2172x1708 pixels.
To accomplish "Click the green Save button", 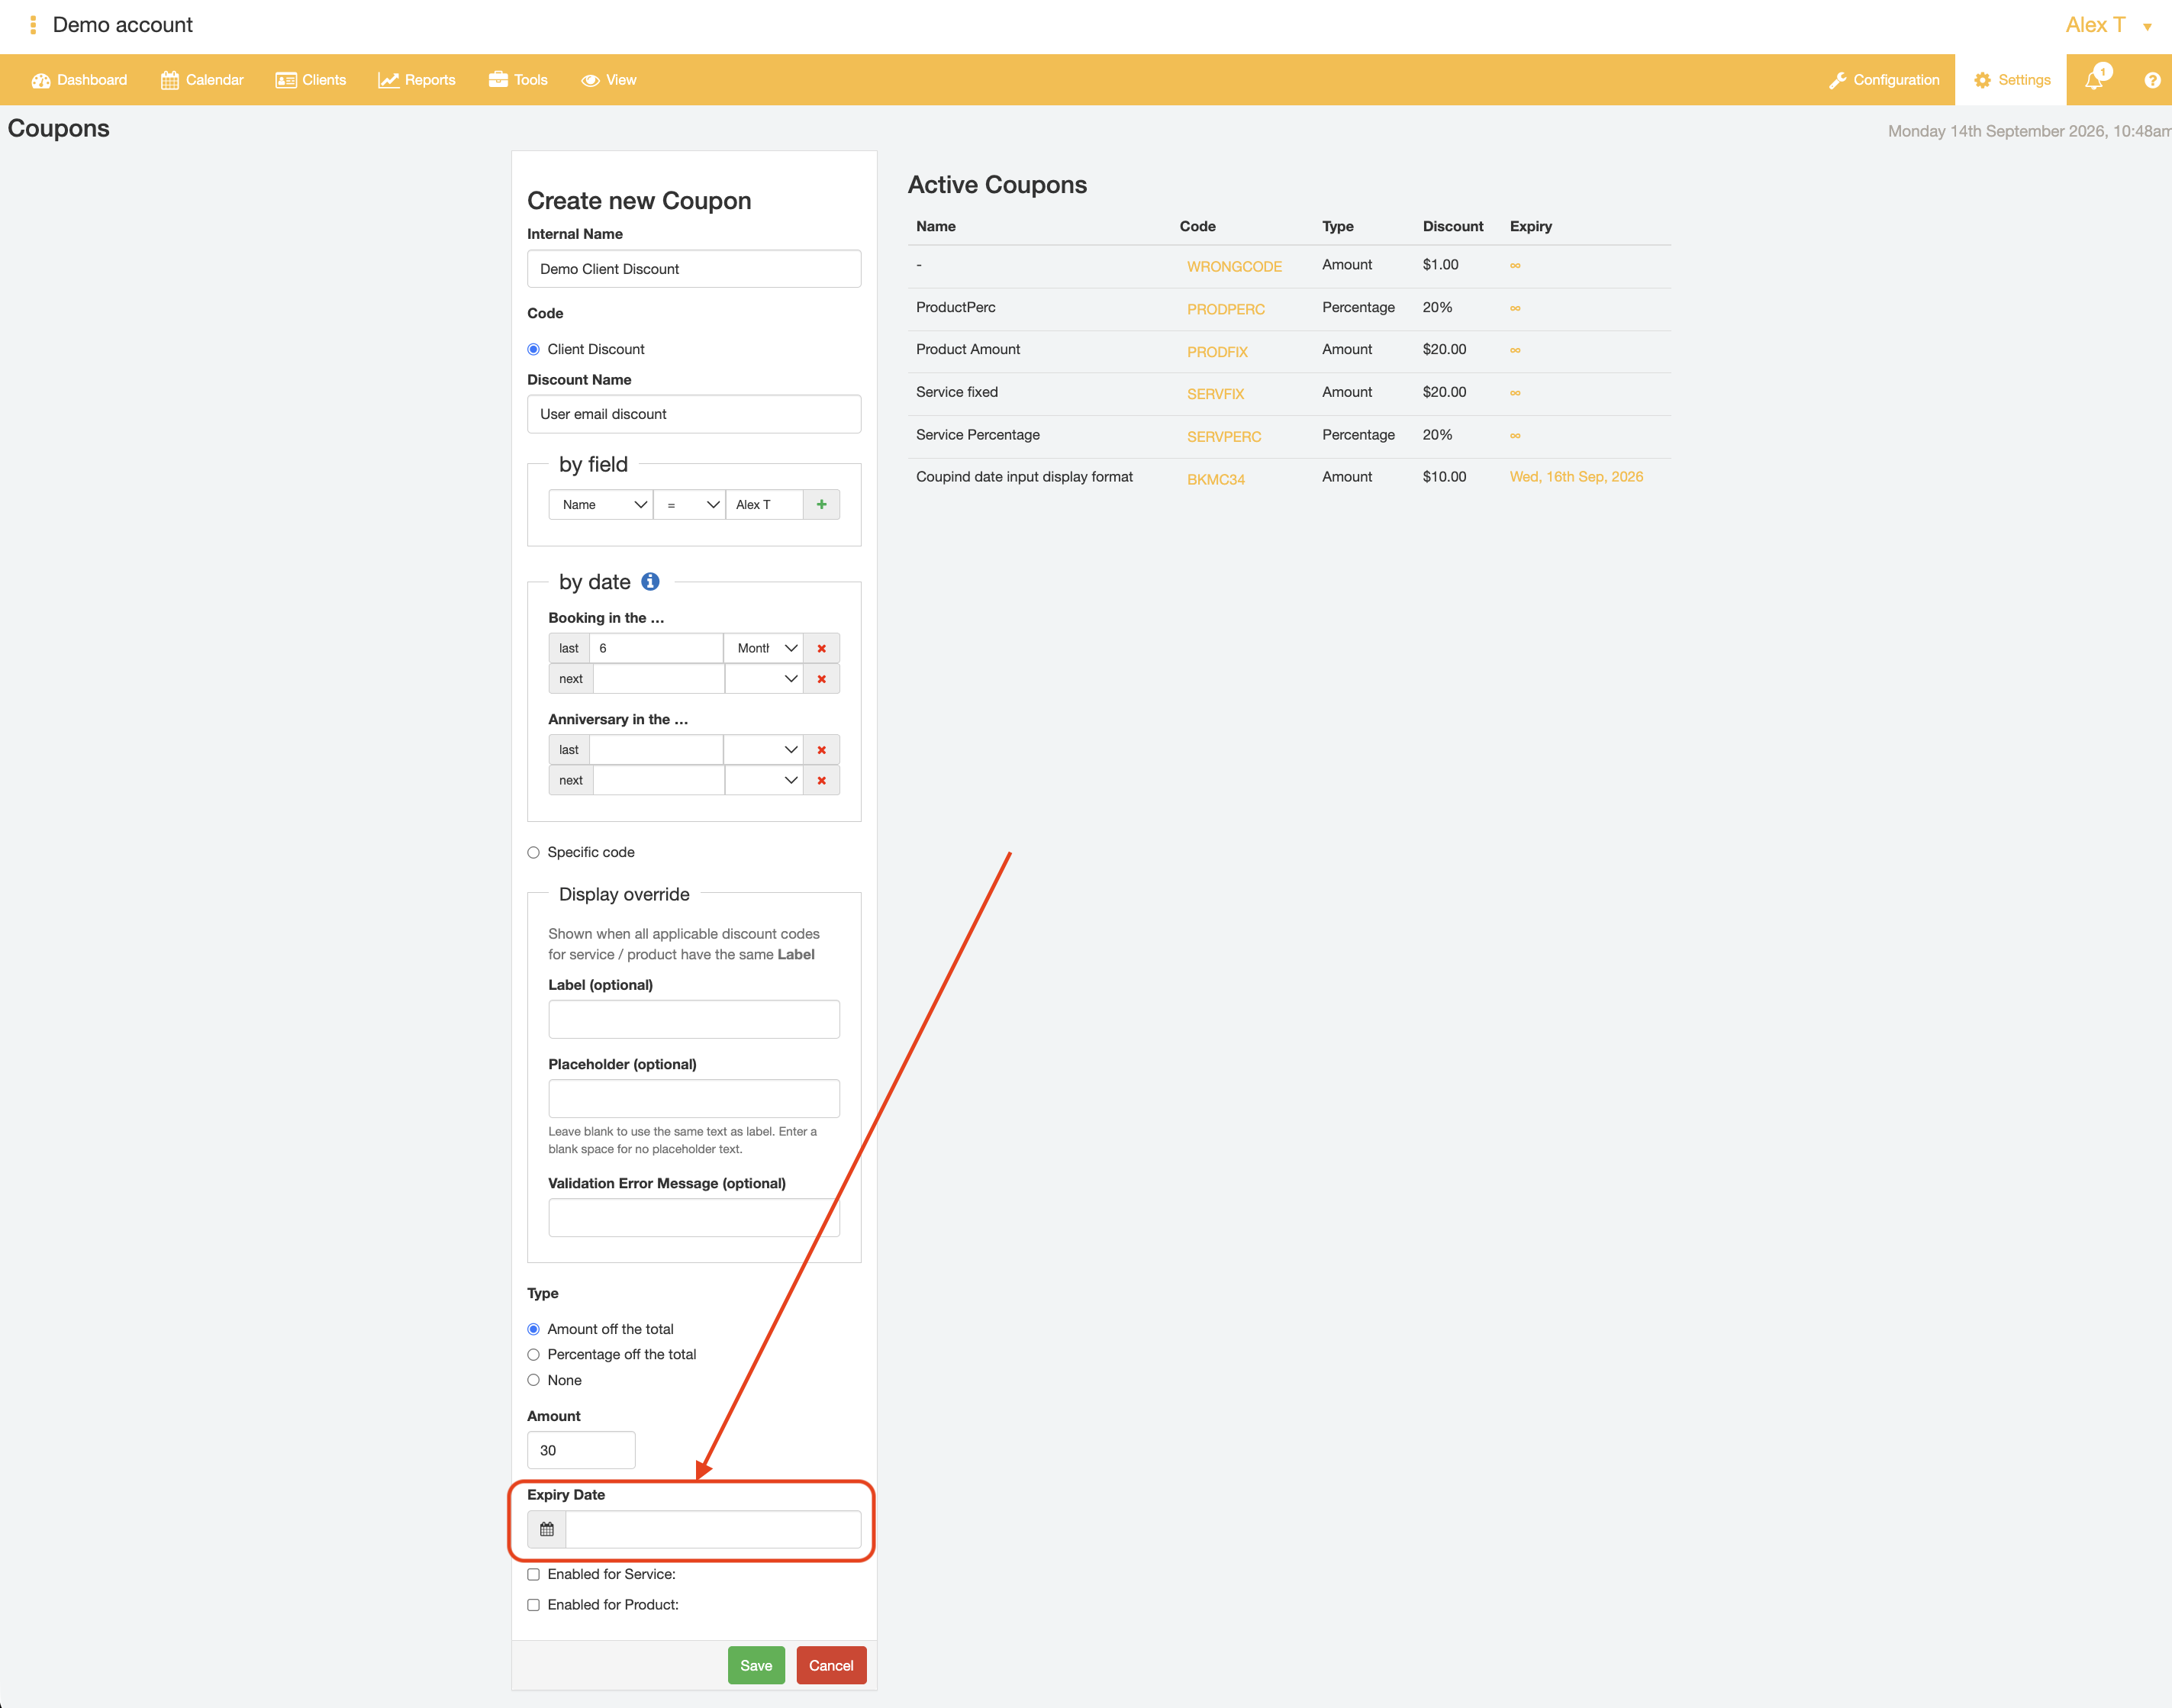I will 756,1665.
